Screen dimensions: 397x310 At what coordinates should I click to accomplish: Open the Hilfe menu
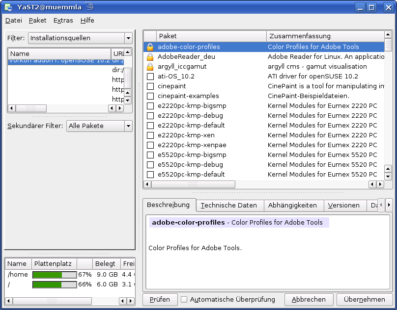pyautogui.click(x=87, y=21)
